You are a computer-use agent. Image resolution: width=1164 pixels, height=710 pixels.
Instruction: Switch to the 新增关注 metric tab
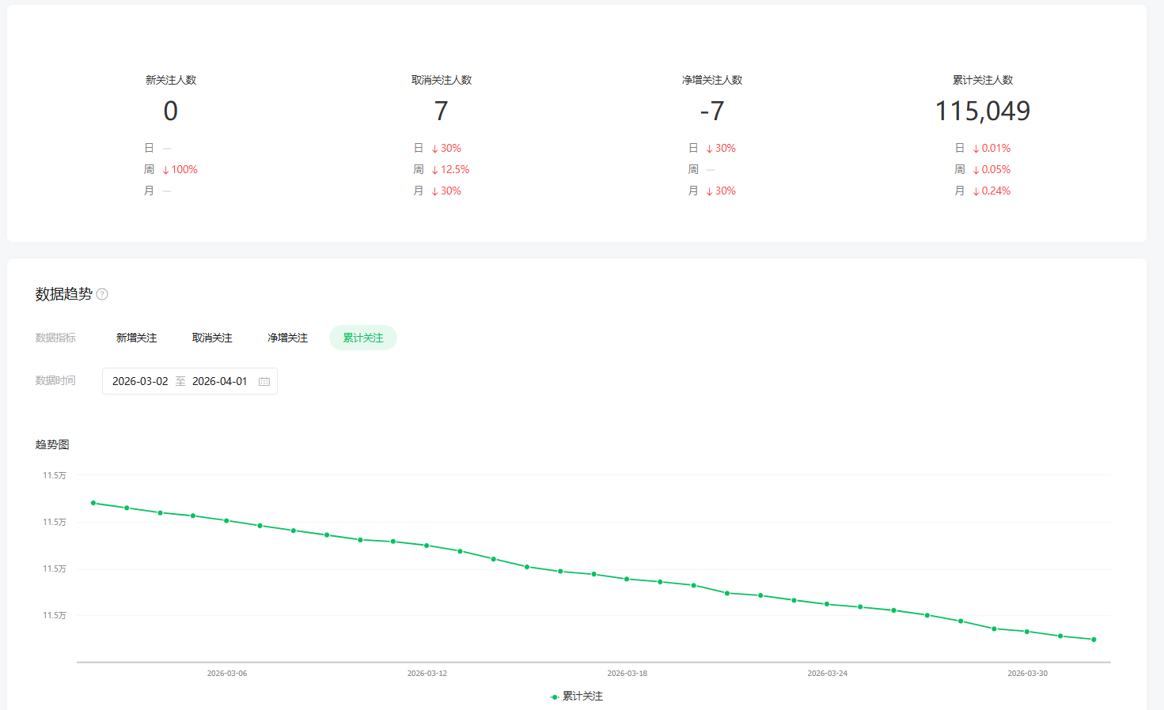pyautogui.click(x=136, y=338)
